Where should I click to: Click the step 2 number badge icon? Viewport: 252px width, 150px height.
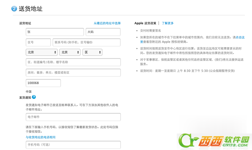pyautogui.click(x=14, y=8)
